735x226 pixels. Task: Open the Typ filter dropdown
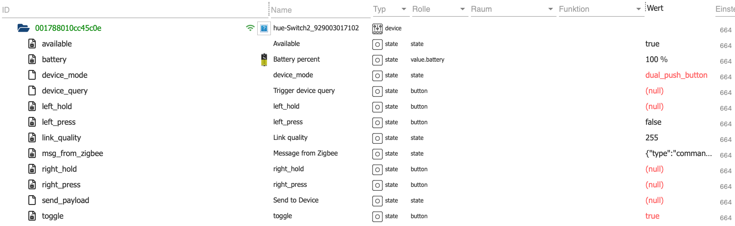pyautogui.click(x=404, y=9)
